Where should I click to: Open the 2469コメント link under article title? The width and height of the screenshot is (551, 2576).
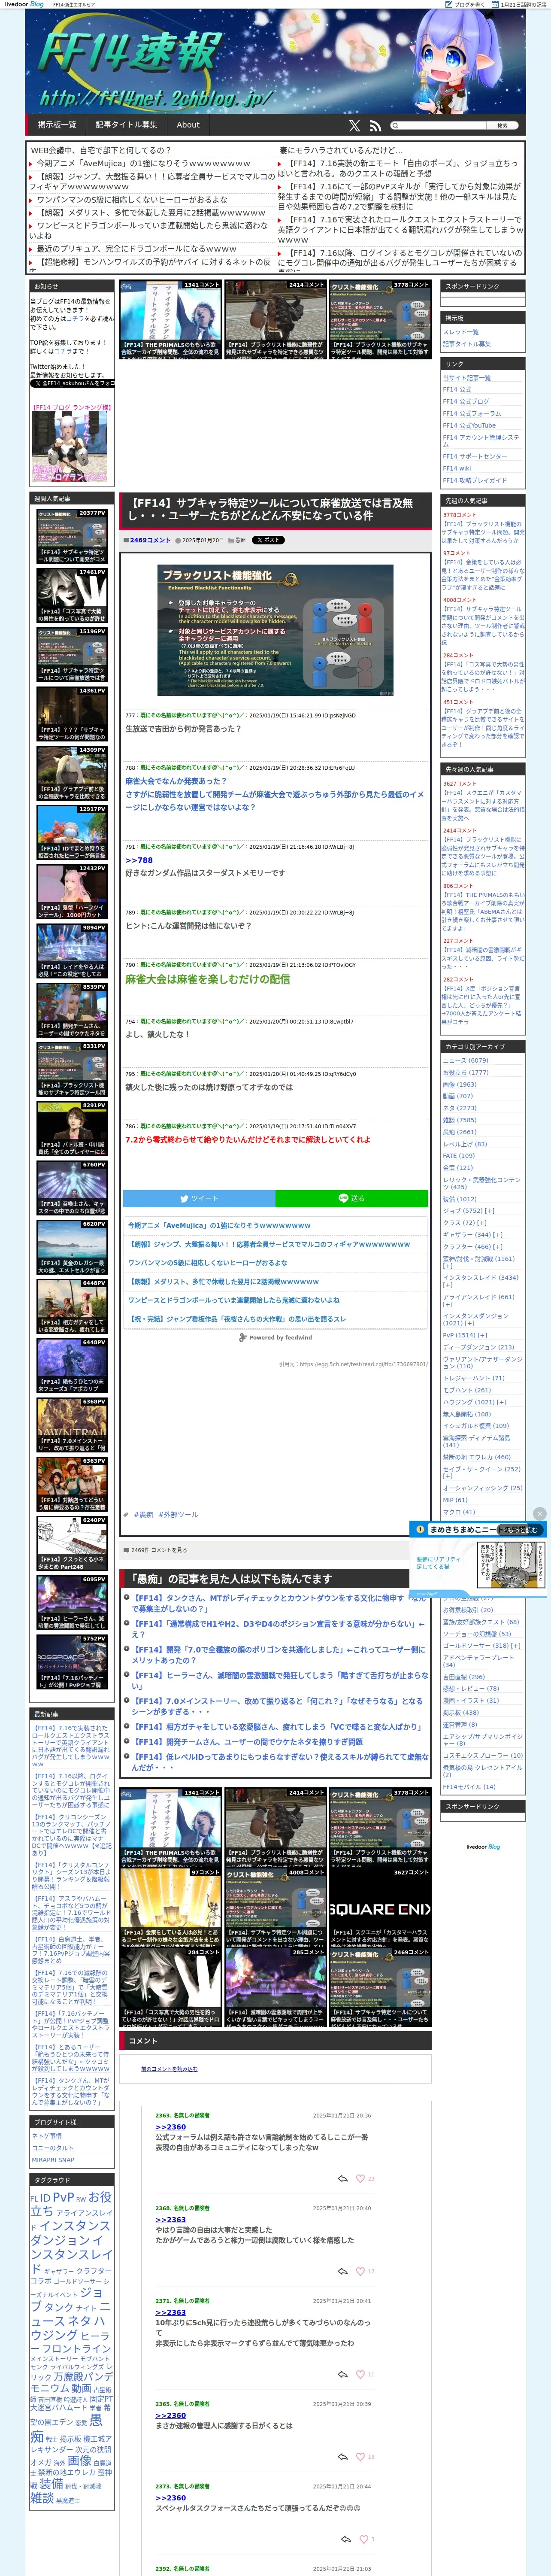(x=150, y=540)
